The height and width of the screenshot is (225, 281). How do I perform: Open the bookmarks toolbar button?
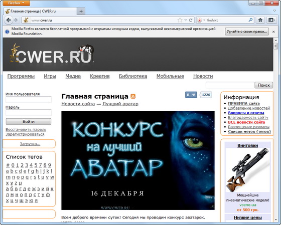coord(271,20)
